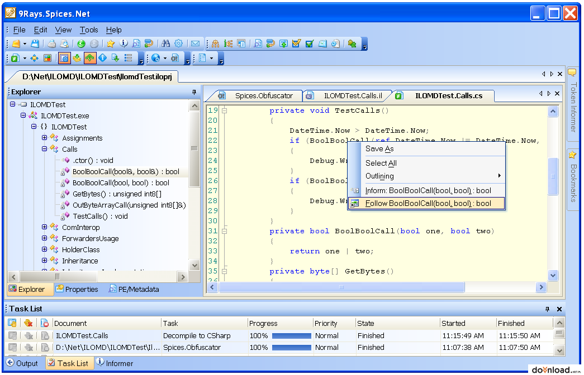Toggle the Task List panel pin

coord(547,309)
